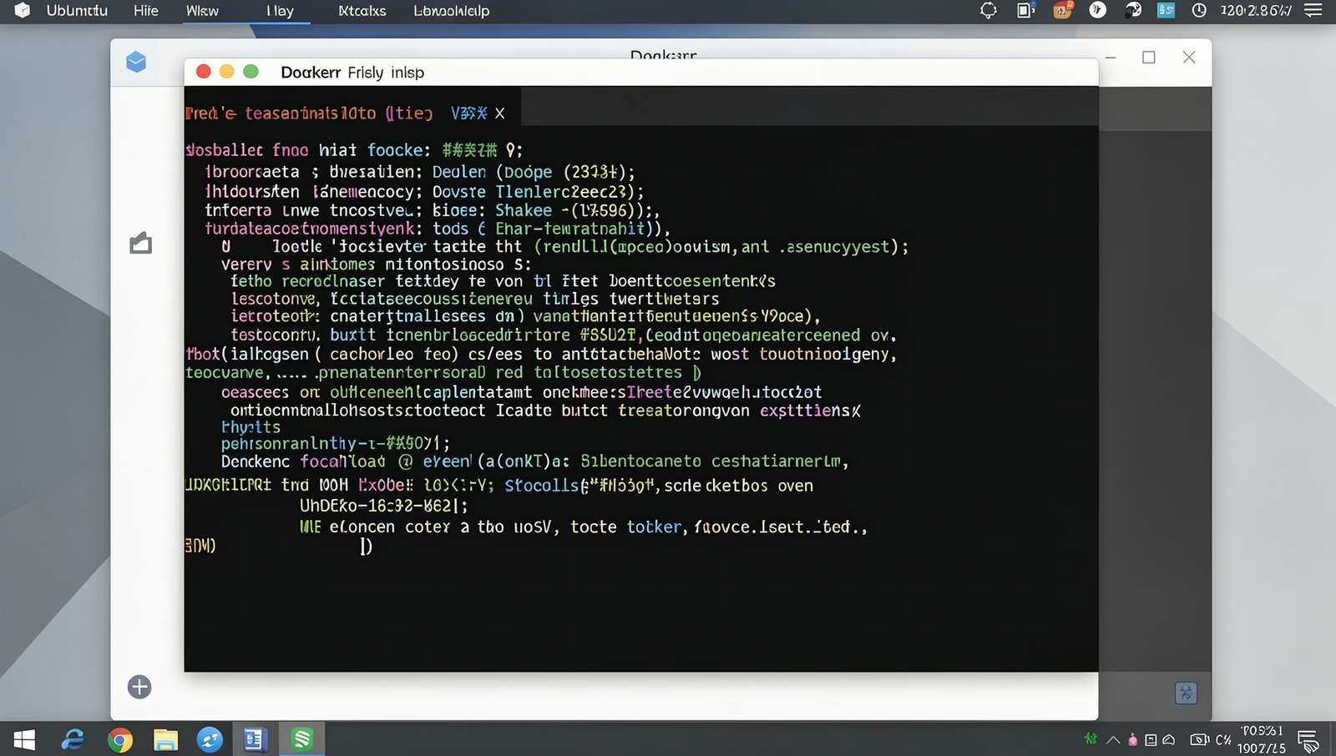Launch Chrome from taskbar

click(120, 740)
